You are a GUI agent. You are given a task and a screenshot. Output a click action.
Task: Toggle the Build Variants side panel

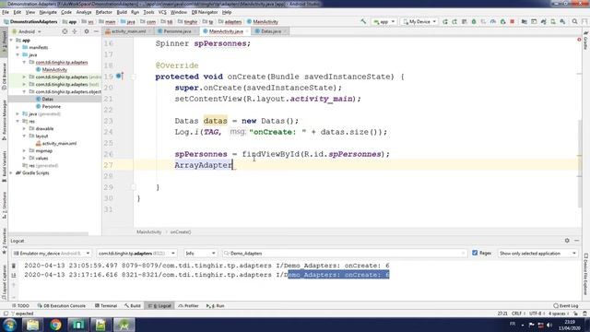tap(4, 166)
